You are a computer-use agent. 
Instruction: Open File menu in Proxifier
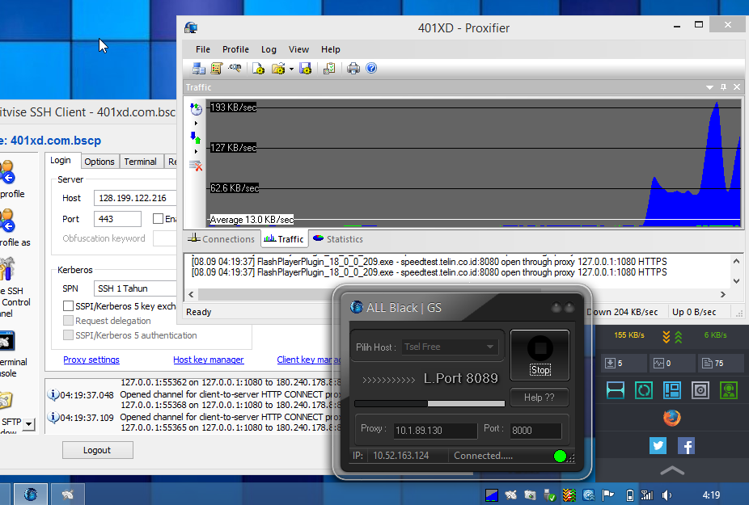[x=202, y=49]
